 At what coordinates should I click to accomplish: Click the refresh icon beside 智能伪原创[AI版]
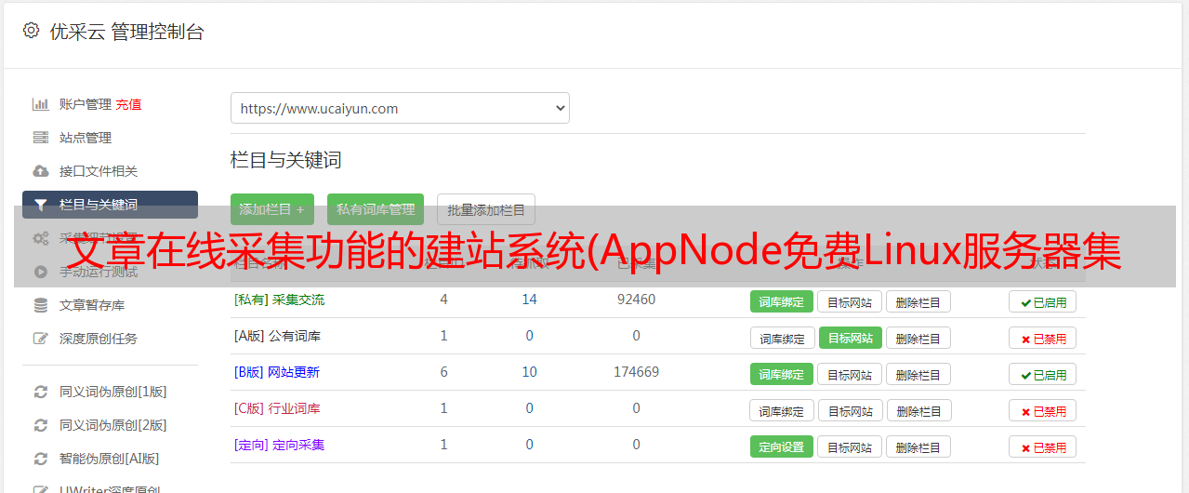pyautogui.click(x=40, y=459)
